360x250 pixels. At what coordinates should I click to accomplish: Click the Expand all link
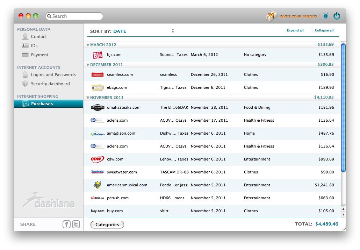click(x=295, y=30)
